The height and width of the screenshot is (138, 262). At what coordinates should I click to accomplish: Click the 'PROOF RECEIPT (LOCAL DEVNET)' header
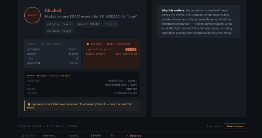click(49, 76)
